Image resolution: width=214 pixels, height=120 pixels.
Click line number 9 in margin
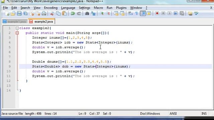coord(10,67)
